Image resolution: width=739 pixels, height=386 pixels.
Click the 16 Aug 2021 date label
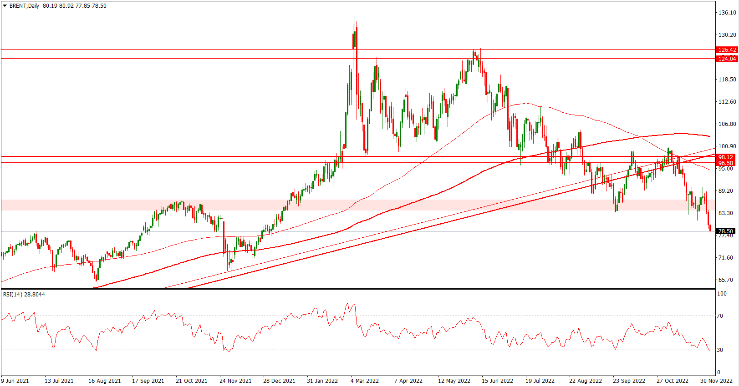click(x=104, y=381)
